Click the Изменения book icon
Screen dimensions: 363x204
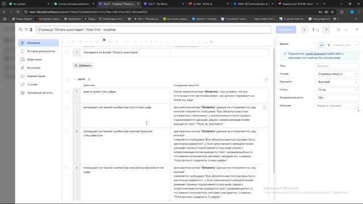23,59
